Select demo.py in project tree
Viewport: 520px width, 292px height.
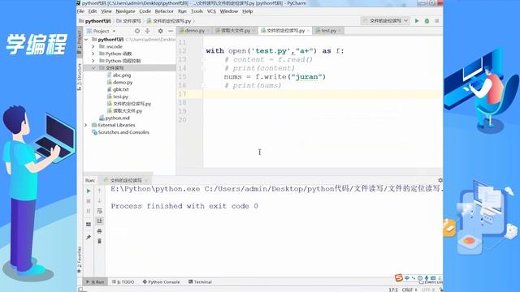pos(123,83)
